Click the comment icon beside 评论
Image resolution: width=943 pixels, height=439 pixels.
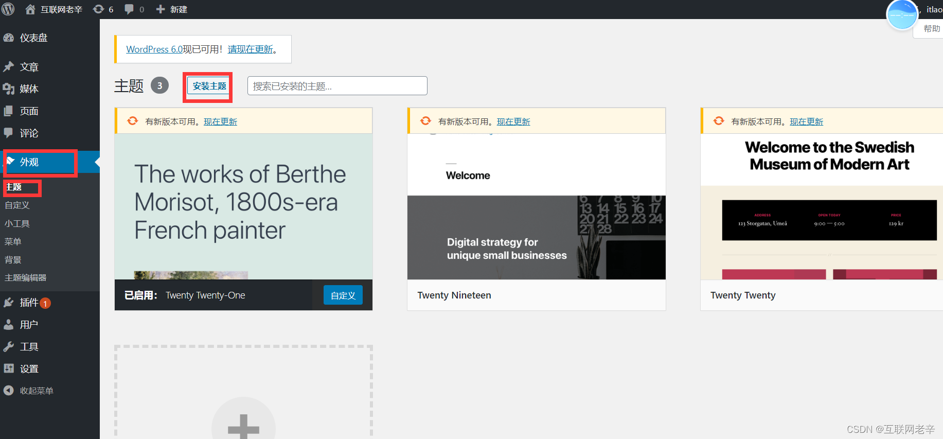tap(9, 133)
